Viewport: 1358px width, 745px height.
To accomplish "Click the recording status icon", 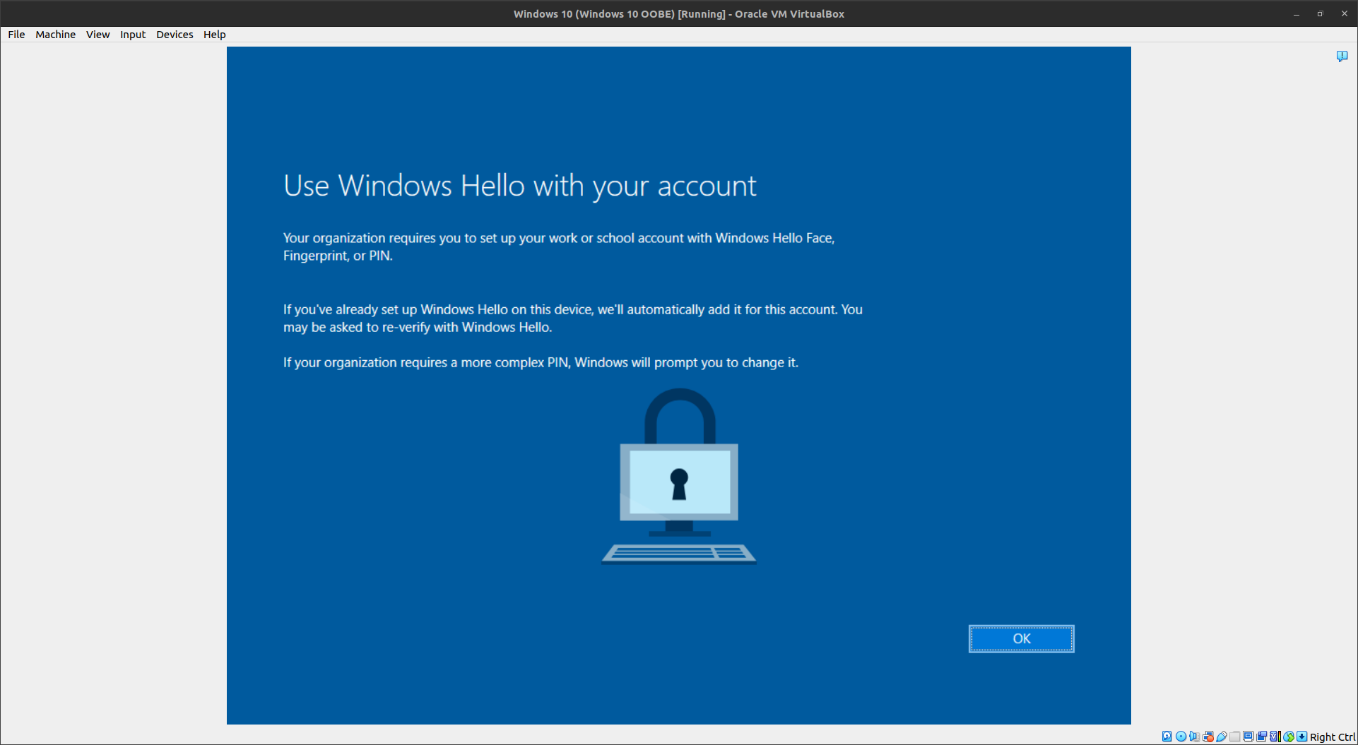I will pos(1261,737).
